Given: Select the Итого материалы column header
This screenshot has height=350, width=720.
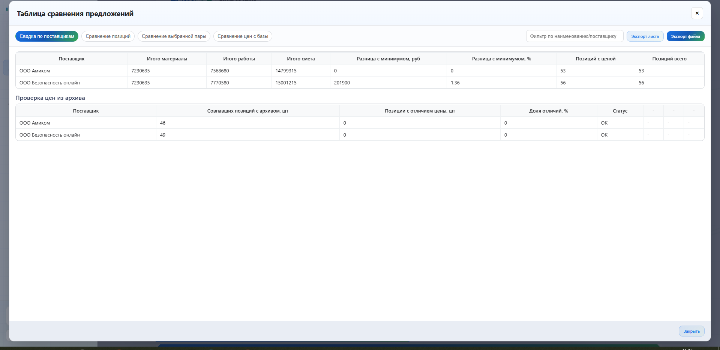Looking at the screenshot, I should click(167, 59).
